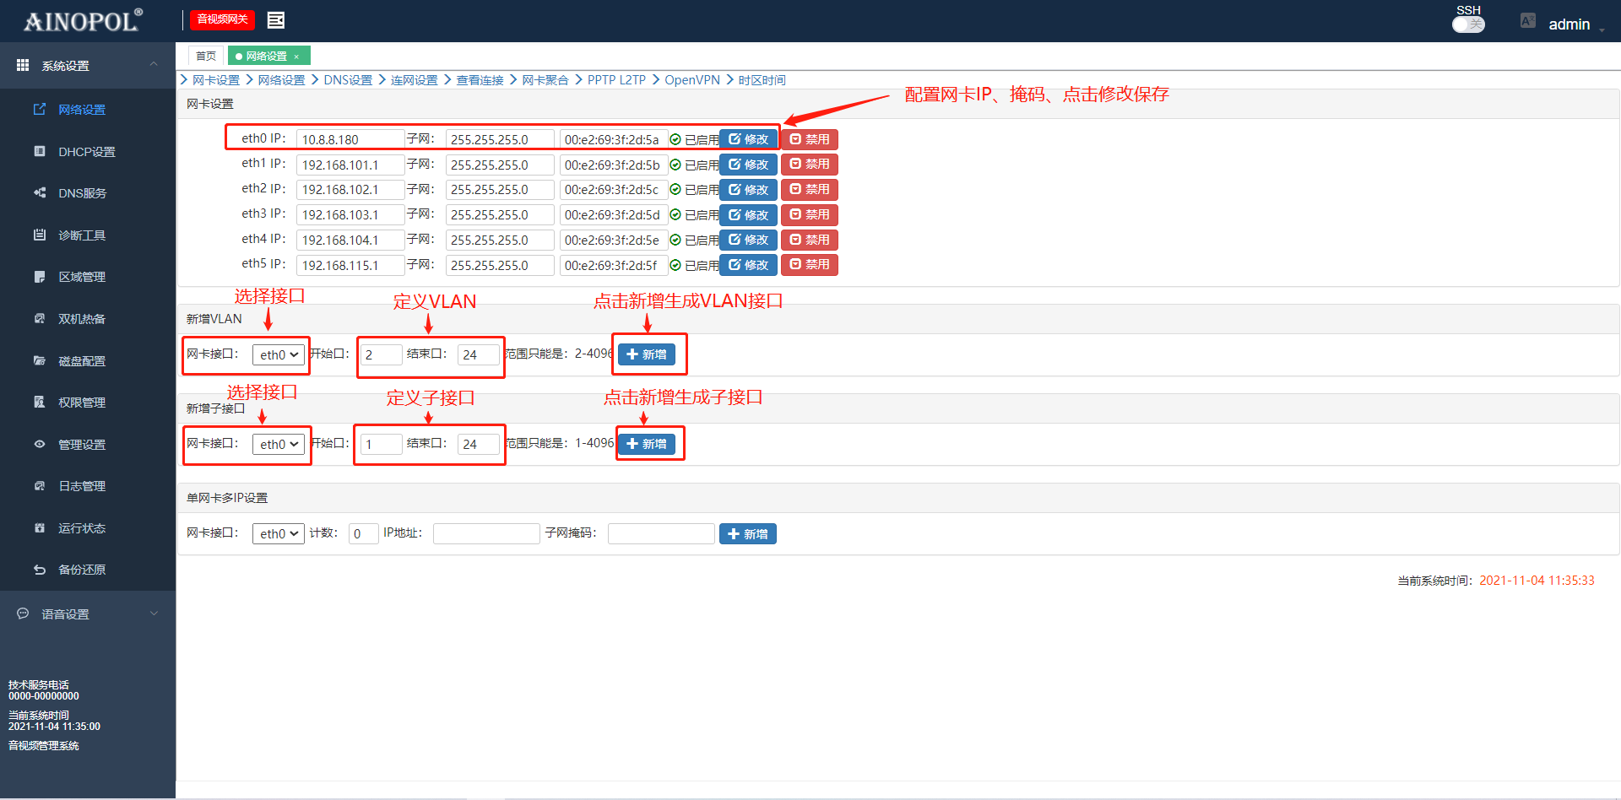Disable eth0 with the 禁用 button
The image size is (1621, 800).
coord(809,139)
